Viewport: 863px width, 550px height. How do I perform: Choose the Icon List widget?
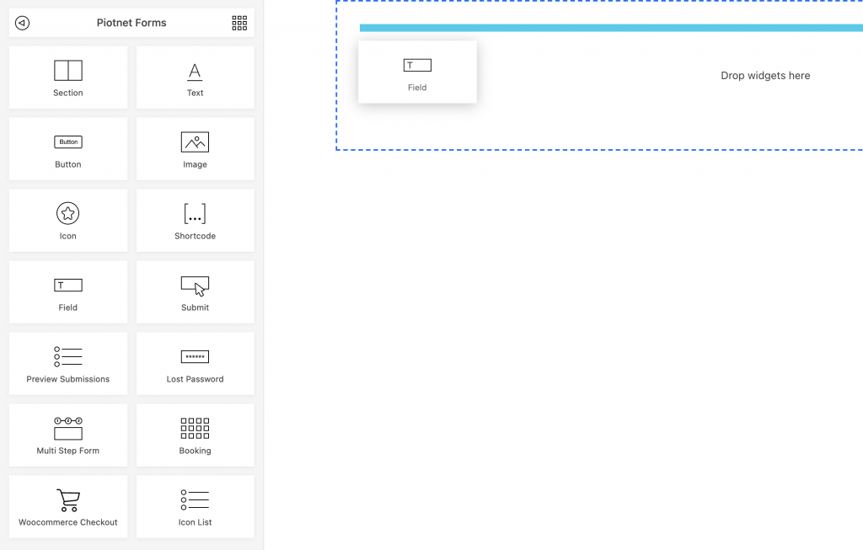pos(195,506)
